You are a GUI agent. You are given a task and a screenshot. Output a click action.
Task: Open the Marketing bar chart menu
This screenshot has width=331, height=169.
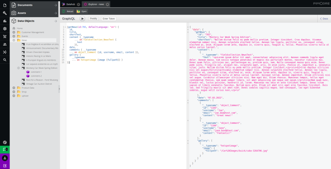5,21
